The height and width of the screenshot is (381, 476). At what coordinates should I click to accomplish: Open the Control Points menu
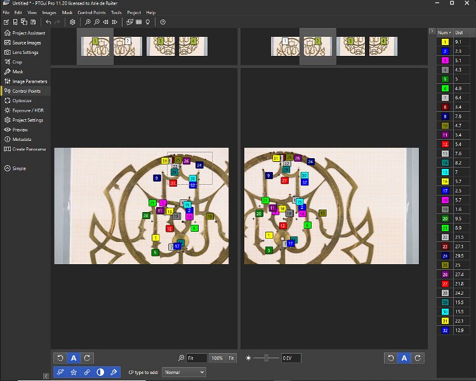pyautogui.click(x=91, y=13)
